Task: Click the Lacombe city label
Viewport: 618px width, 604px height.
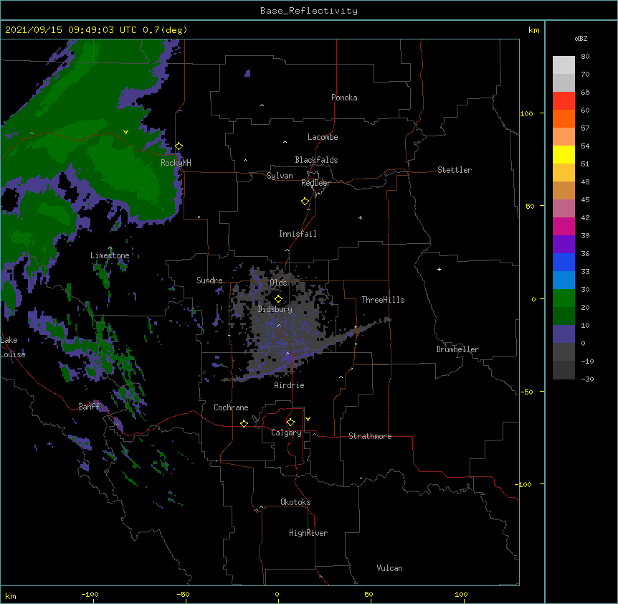Action: point(323,137)
